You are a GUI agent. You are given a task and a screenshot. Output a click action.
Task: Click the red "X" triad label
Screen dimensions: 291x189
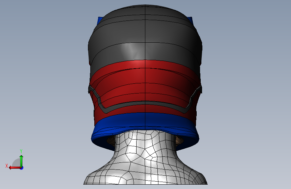click(x=7, y=166)
